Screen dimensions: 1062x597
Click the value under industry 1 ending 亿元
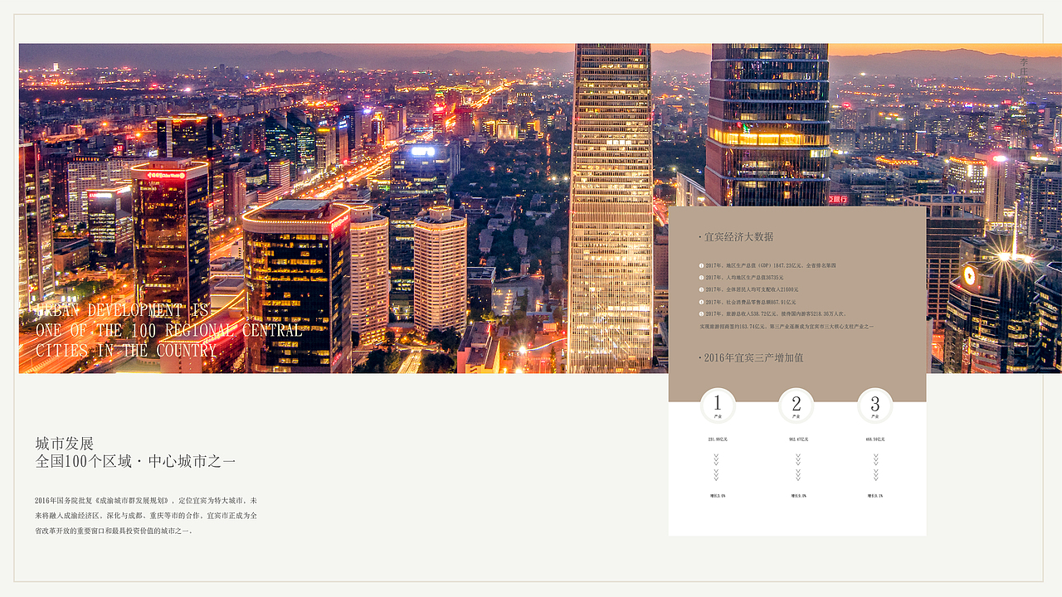(717, 439)
